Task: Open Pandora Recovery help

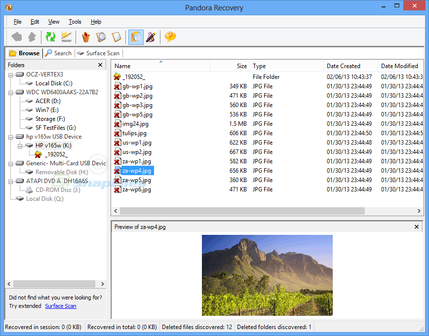Action: pos(169,37)
